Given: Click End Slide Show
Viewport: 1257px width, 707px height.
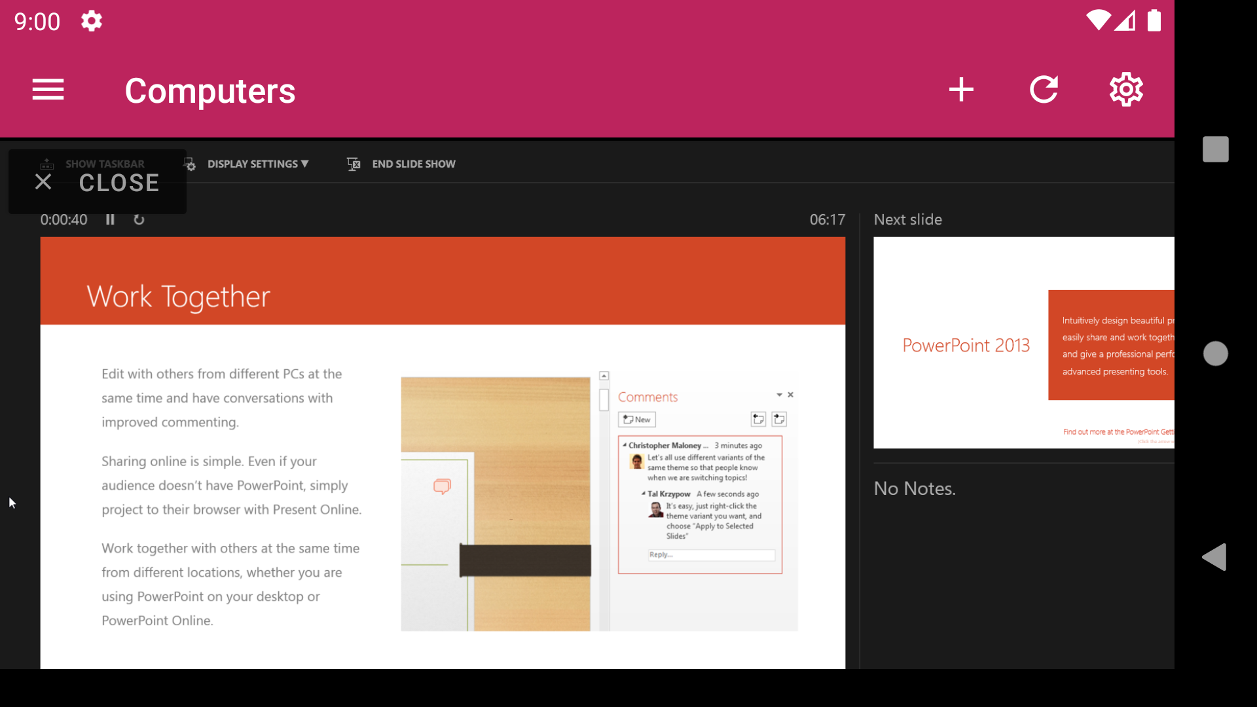Looking at the screenshot, I should [401, 164].
